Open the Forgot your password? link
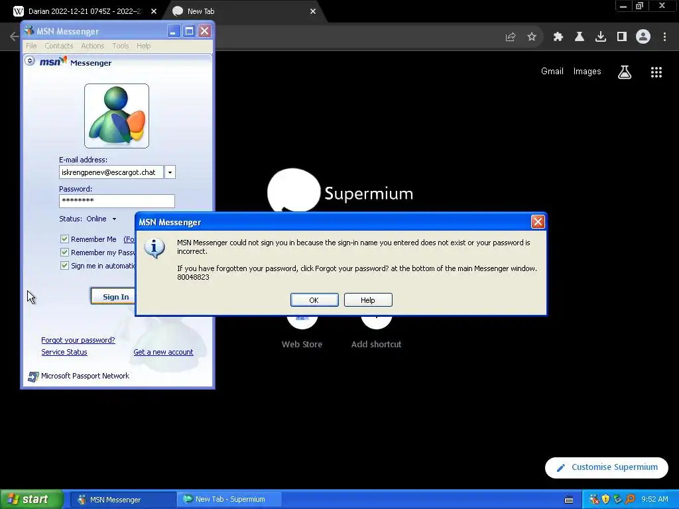Screen dimensions: 679x509 pos(78,340)
